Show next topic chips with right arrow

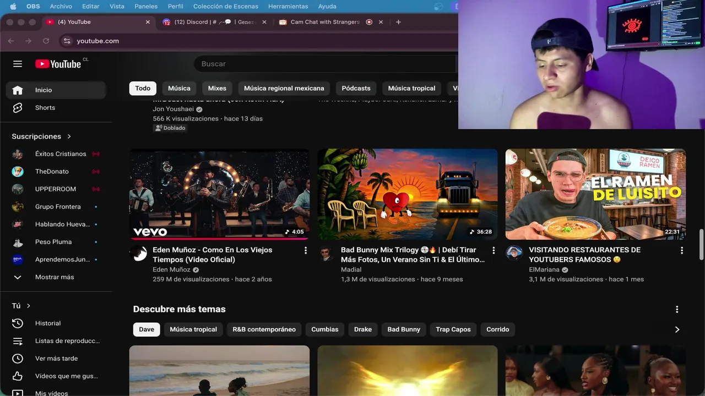click(x=677, y=329)
